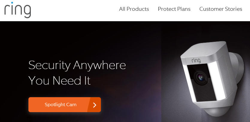This screenshot has width=250, height=122.
Task: Click the 'Security Anywhere' headline text
Action: click(77, 65)
